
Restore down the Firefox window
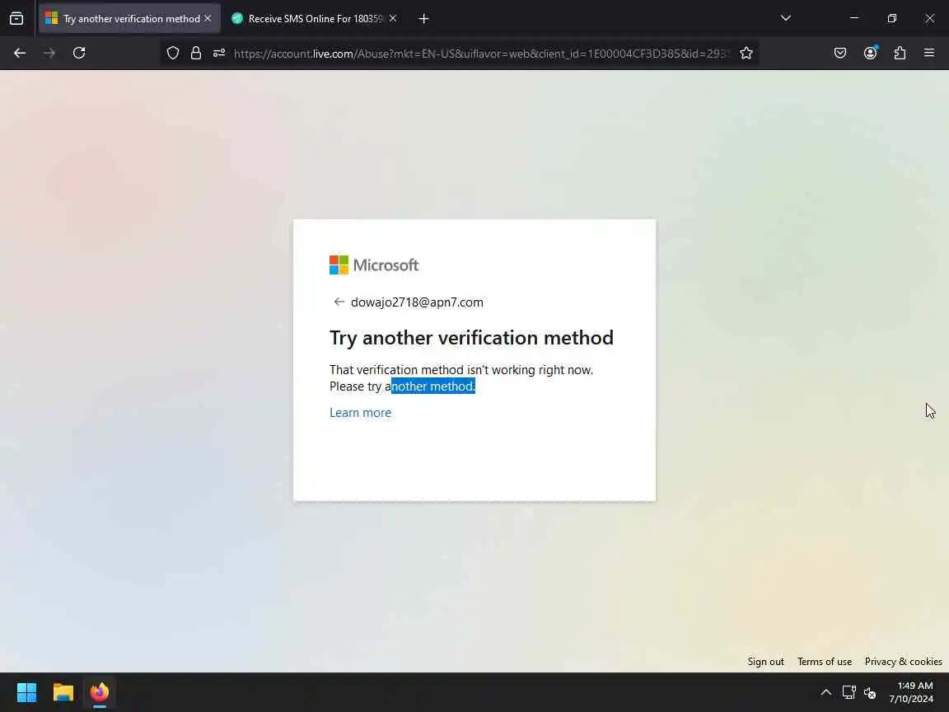coord(892,18)
